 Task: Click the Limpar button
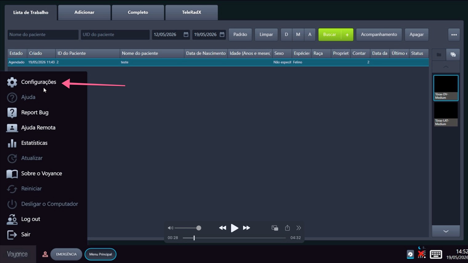pos(266,35)
